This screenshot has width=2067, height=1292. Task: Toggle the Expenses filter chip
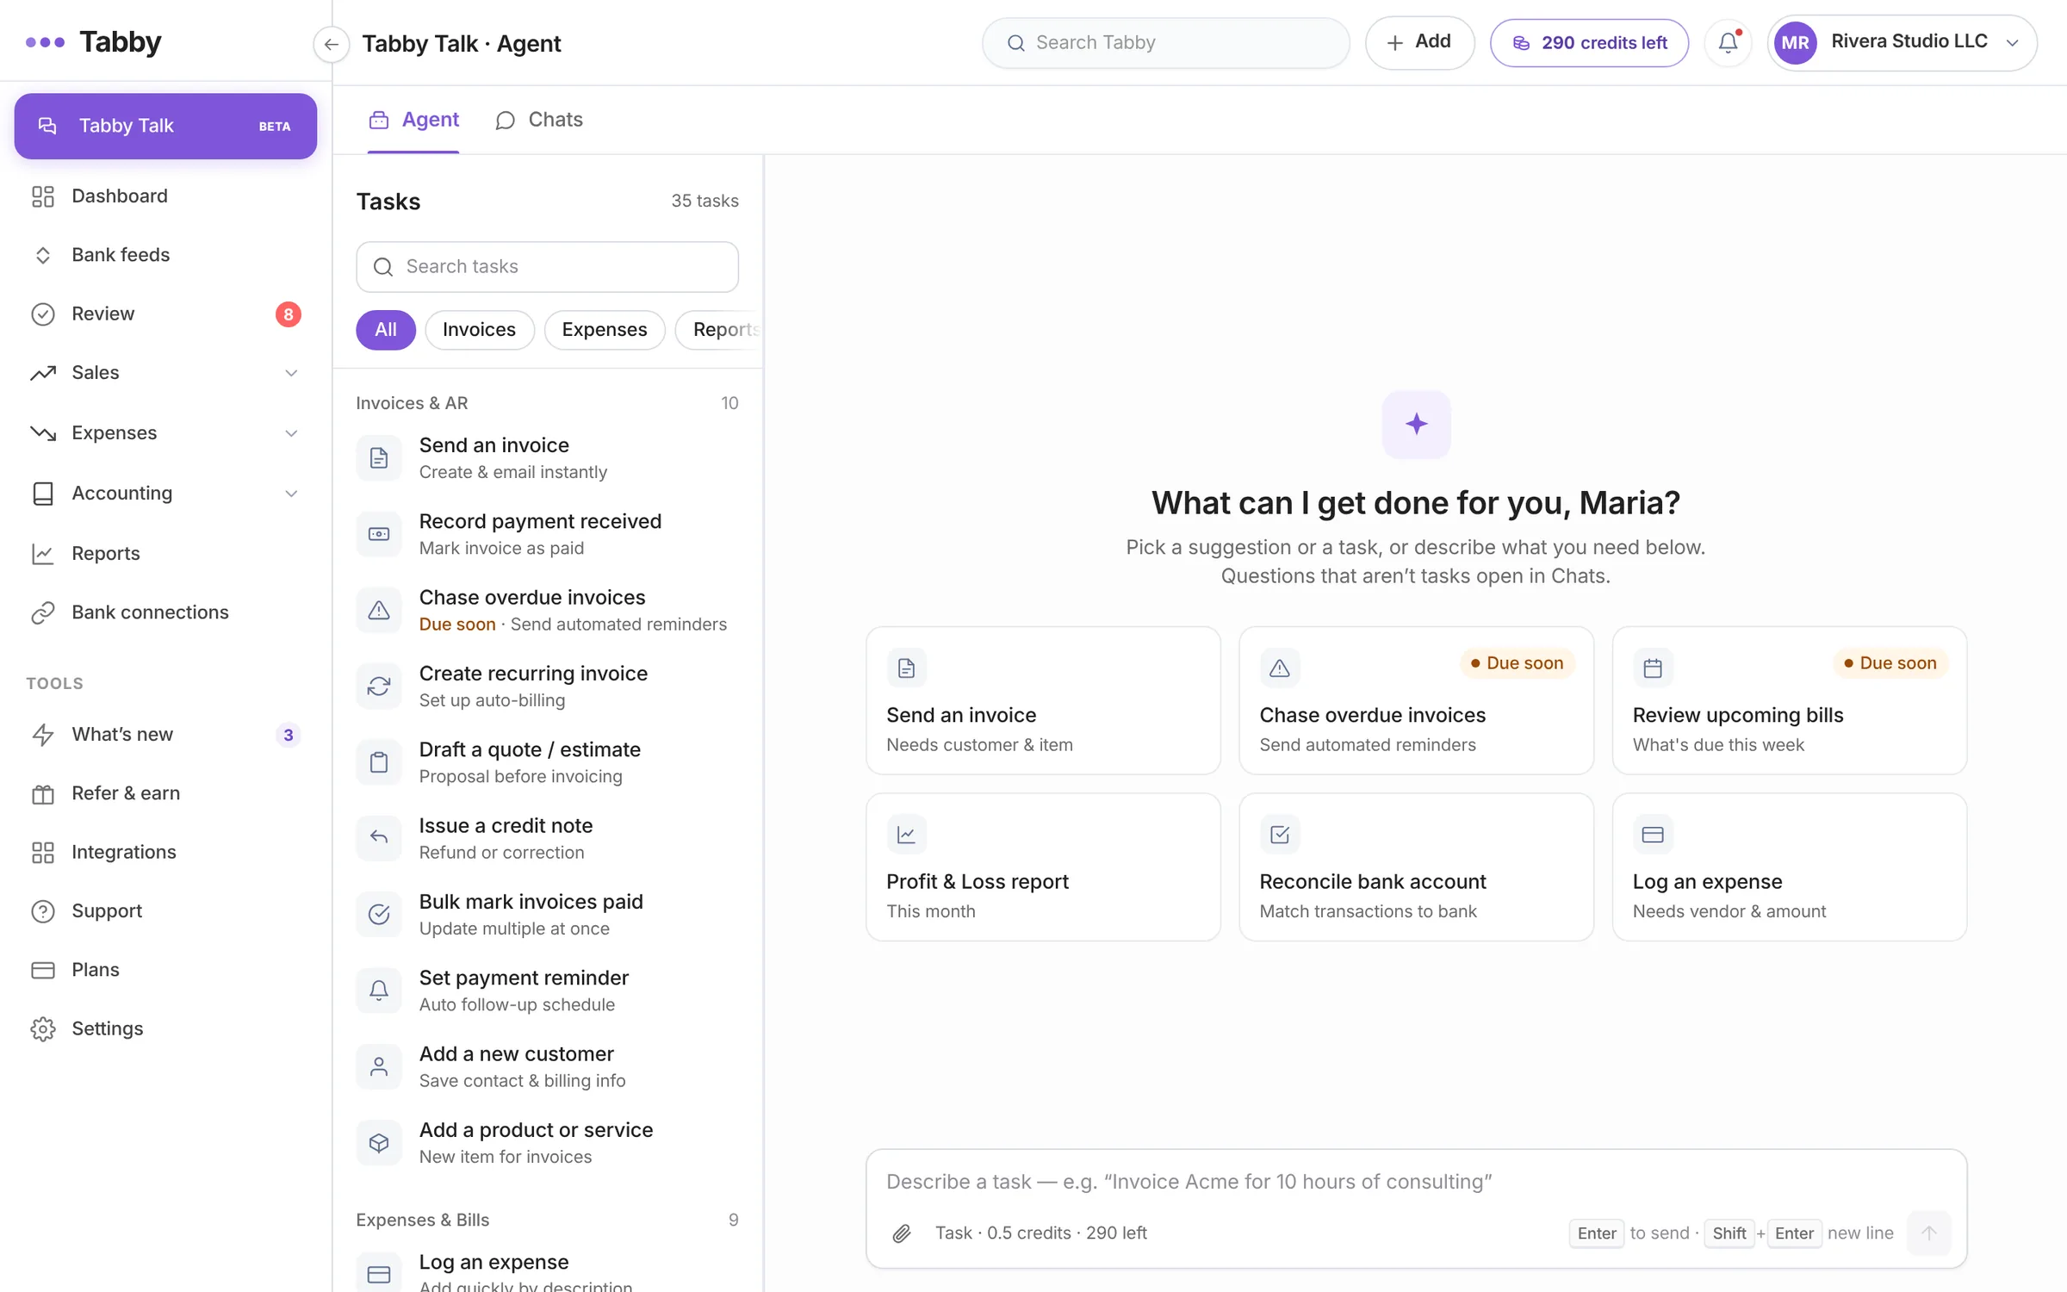604,330
